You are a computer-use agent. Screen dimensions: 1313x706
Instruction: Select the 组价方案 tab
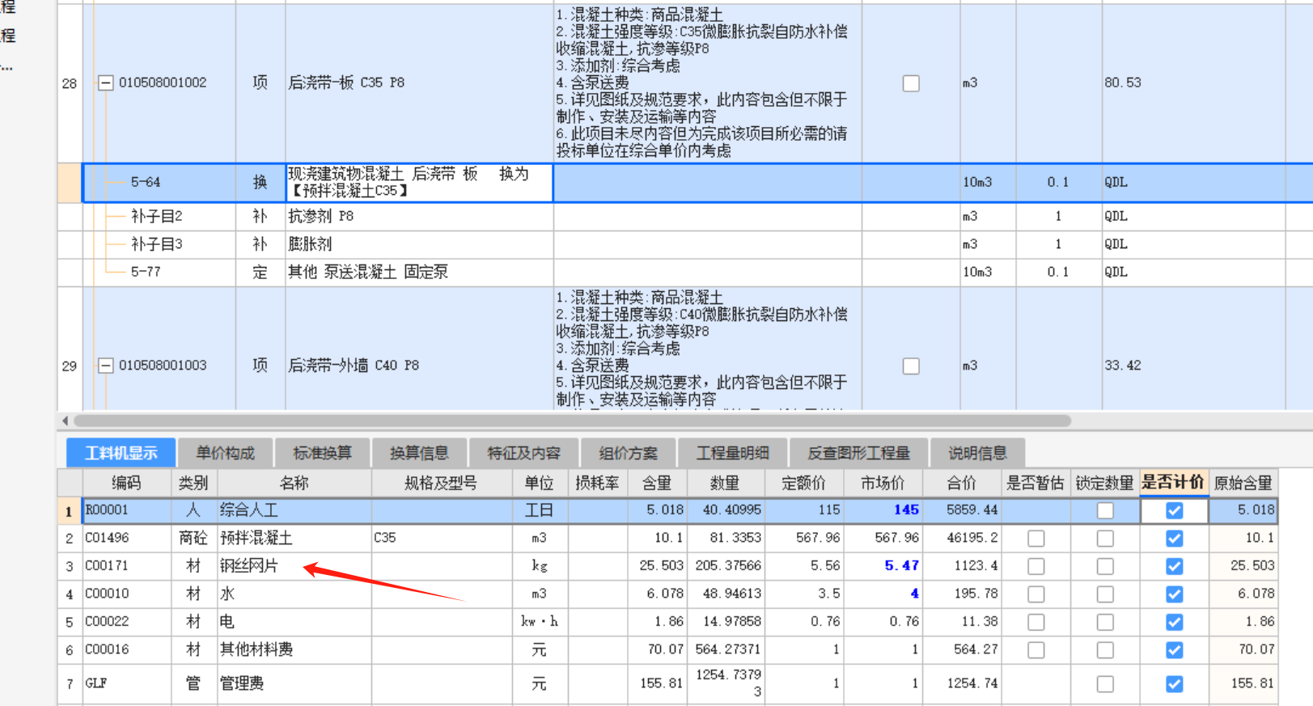click(628, 453)
